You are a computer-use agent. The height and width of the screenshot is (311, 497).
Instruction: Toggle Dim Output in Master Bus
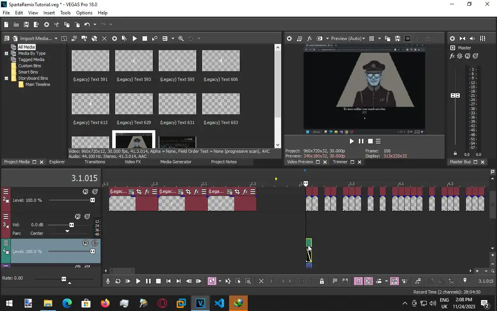click(473, 38)
